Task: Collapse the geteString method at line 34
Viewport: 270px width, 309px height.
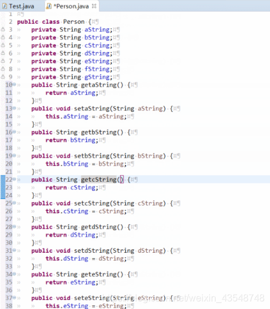Action: point(14,274)
